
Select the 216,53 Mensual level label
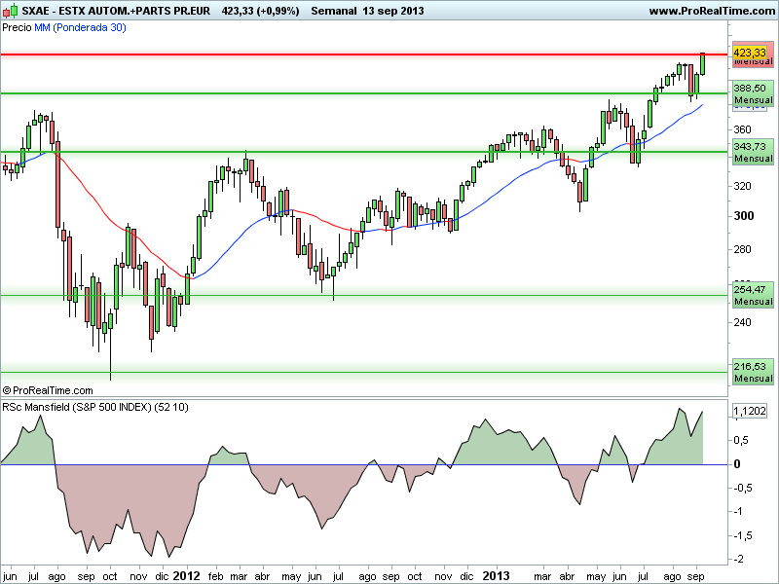coord(752,372)
